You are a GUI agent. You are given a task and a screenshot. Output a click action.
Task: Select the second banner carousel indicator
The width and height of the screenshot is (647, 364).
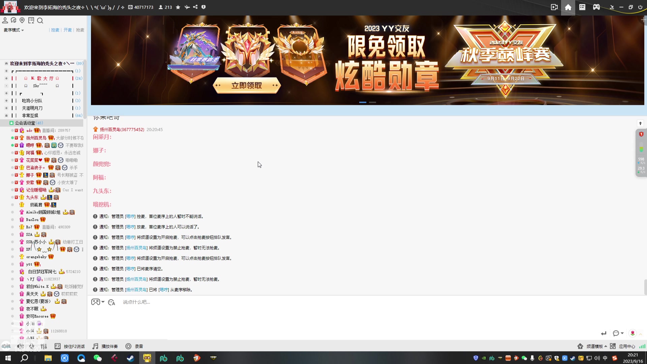pyautogui.click(x=372, y=102)
